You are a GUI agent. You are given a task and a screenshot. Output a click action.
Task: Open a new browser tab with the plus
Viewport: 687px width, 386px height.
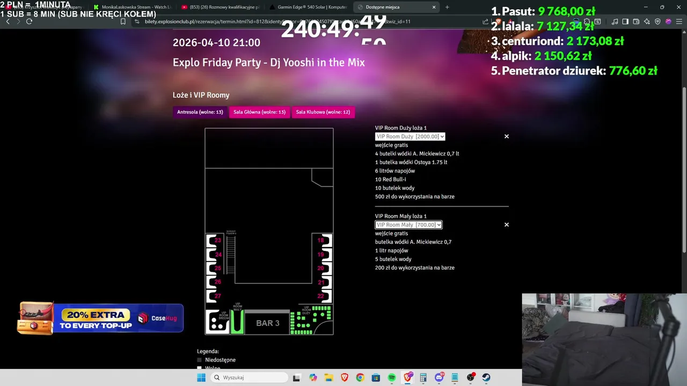click(x=447, y=7)
